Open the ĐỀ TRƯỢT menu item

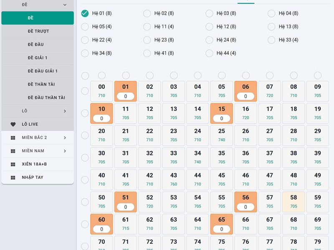coord(38,31)
